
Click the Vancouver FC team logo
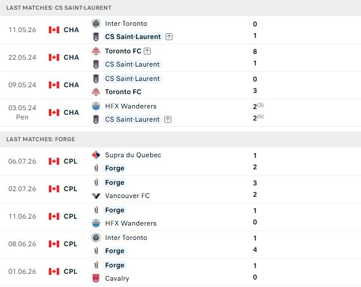point(96,196)
